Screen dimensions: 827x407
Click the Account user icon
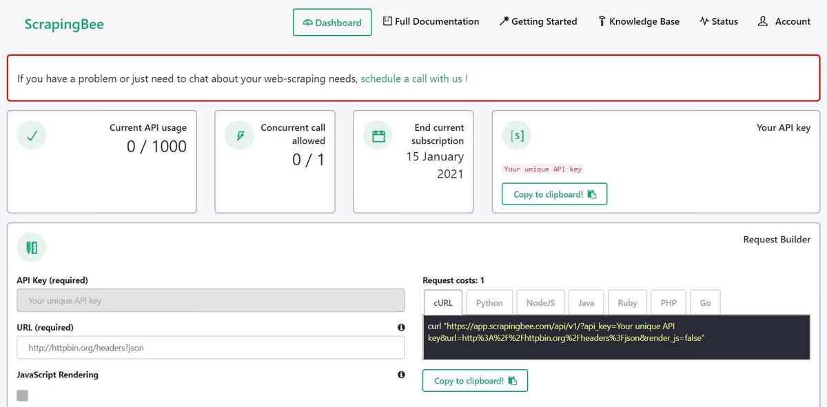763,21
